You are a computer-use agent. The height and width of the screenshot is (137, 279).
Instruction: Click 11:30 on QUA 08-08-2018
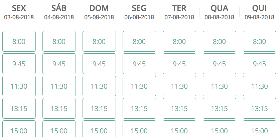(x=220, y=86)
